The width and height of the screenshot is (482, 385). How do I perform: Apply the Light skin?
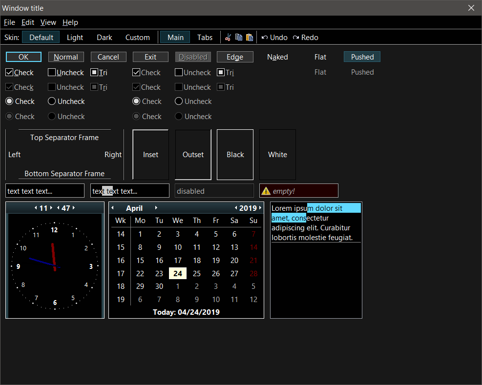click(x=75, y=38)
